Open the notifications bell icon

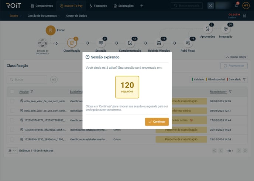[x=236, y=6]
